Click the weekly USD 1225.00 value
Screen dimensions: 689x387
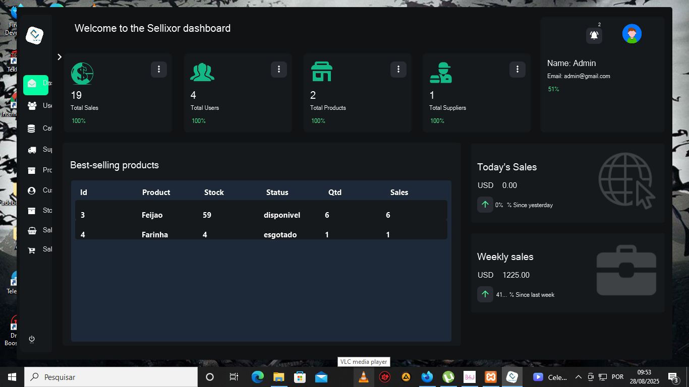pyautogui.click(x=516, y=275)
